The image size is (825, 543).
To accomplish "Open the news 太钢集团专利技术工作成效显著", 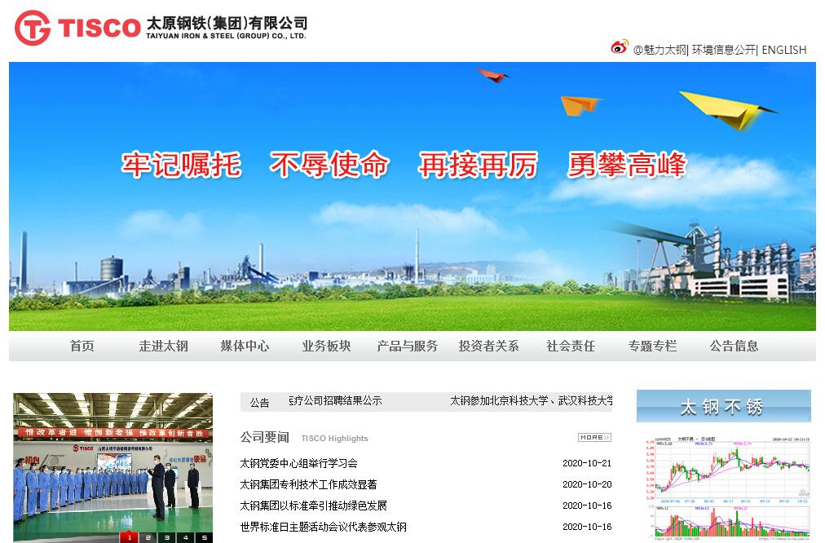I will 308,484.
